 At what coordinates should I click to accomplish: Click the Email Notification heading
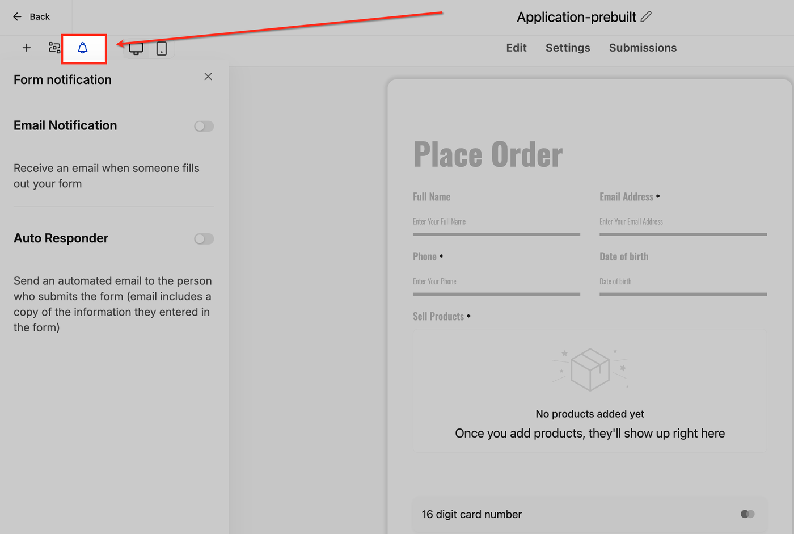tap(65, 125)
